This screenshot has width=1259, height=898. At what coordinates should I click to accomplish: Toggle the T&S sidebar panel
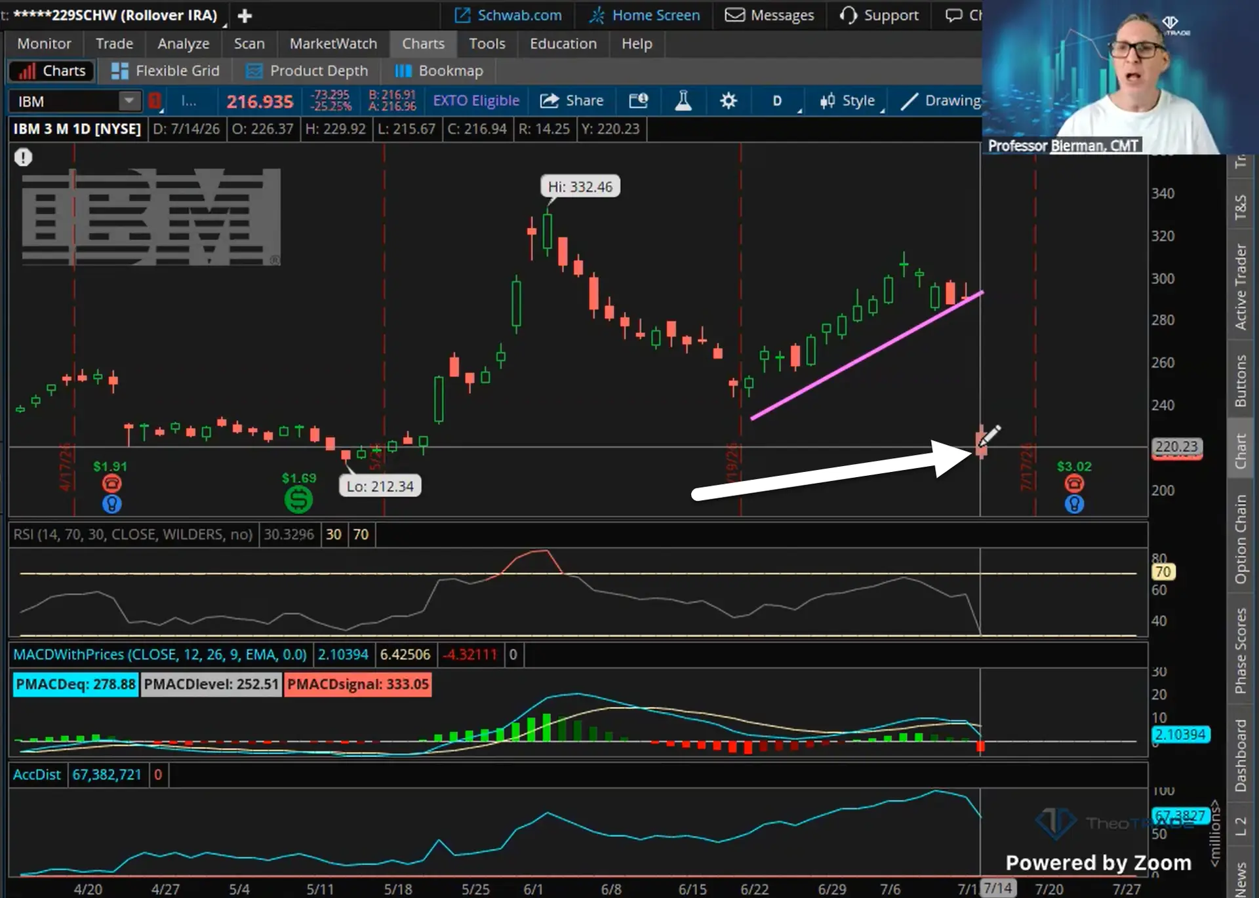click(1240, 206)
